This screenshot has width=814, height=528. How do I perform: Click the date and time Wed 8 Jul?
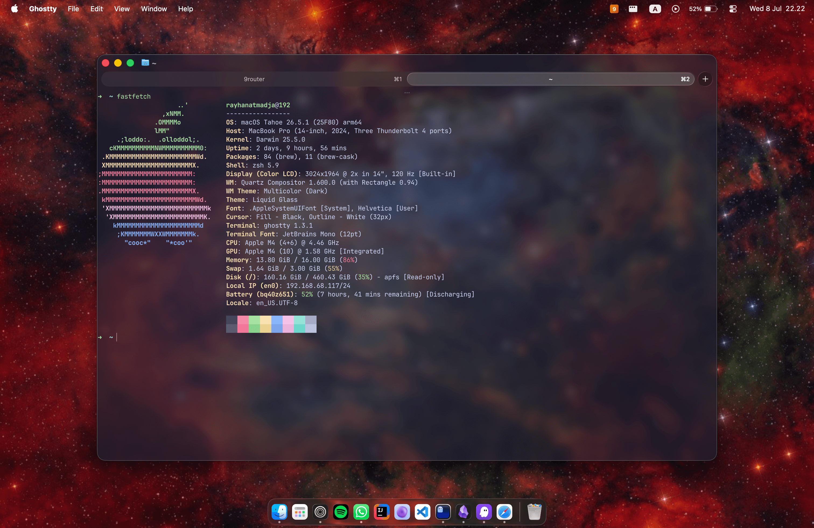(x=777, y=9)
